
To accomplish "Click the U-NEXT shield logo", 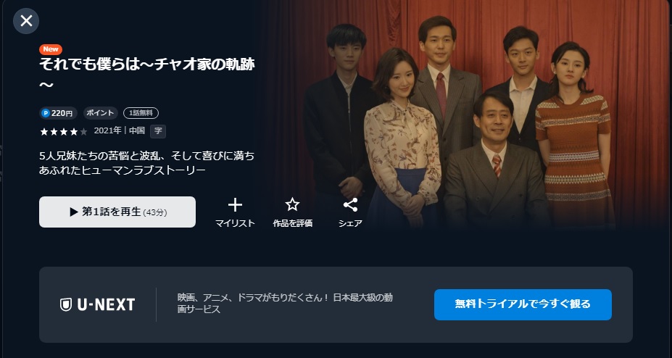I will pos(65,304).
